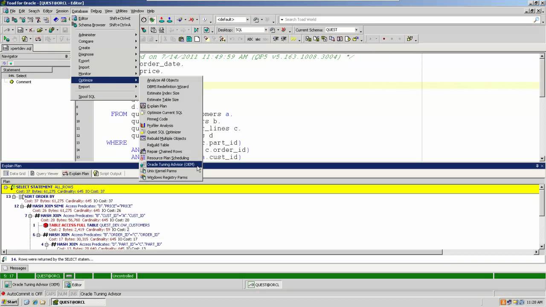Click the commit icon with red down arrow
Image resolution: width=546 pixels, height=307 pixels.
[x=161, y=20]
